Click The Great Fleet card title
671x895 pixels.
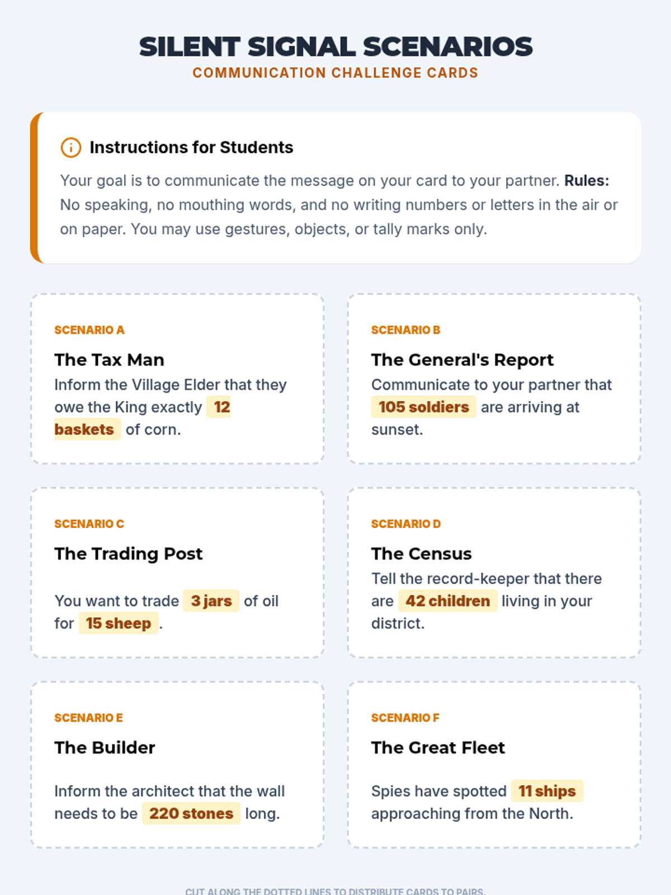[438, 748]
